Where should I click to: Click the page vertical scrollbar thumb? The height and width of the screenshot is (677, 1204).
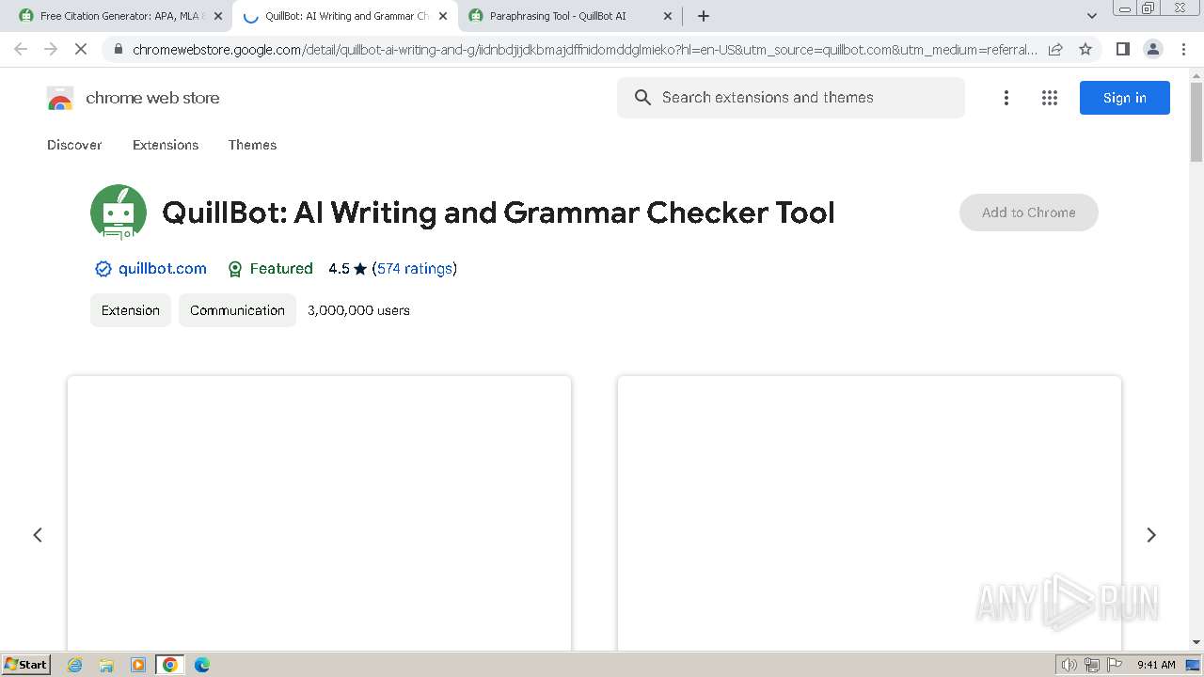pyautogui.click(x=1196, y=122)
